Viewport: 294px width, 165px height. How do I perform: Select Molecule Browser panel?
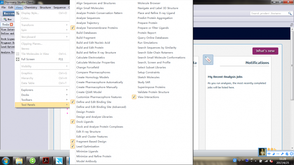[149, 3]
